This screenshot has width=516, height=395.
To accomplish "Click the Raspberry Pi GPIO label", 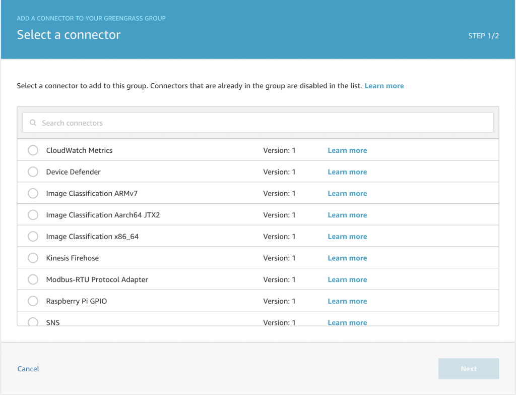I will click(77, 301).
